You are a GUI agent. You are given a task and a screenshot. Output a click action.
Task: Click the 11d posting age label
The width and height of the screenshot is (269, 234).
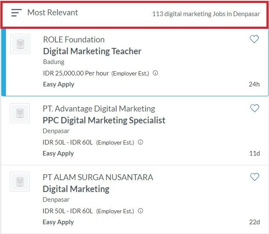(255, 153)
